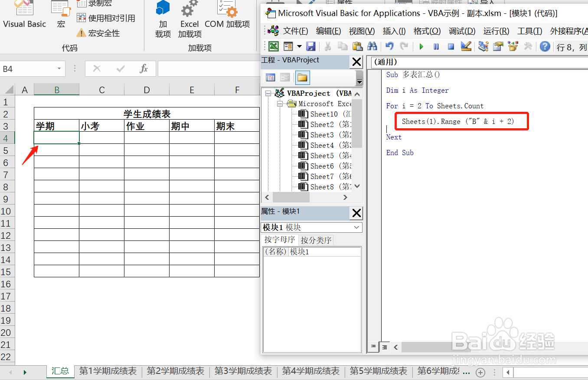Viewport: 588px width, 380px height.
Task: Open VBA 文件(F) menu
Action: 295,31
